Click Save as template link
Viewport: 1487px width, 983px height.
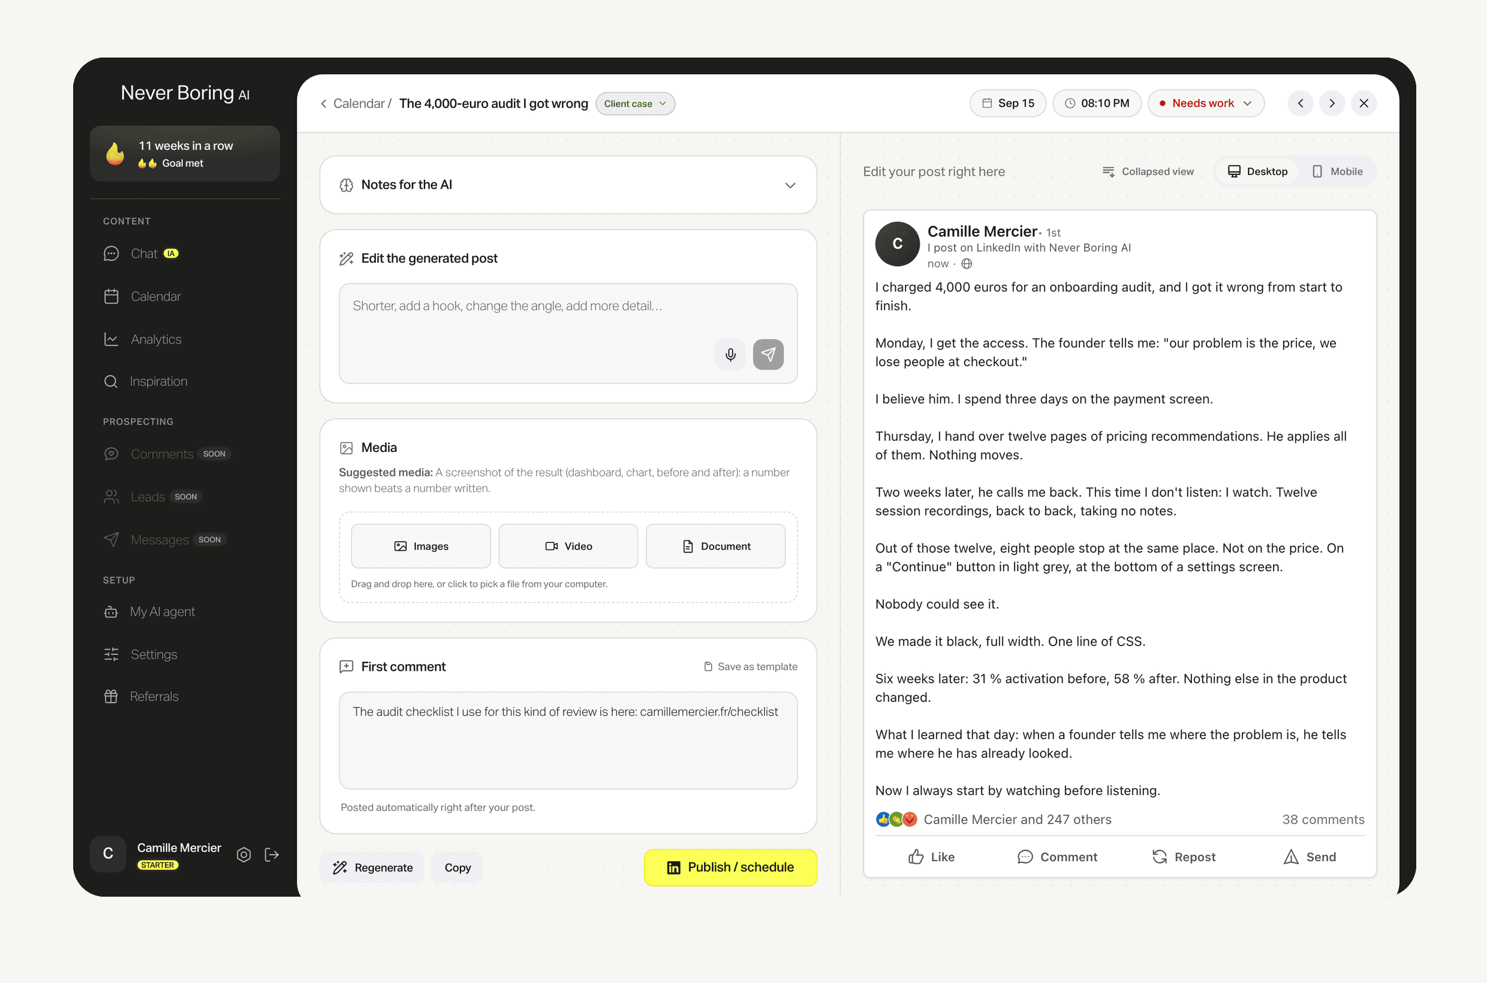click(x=751, y=667)
